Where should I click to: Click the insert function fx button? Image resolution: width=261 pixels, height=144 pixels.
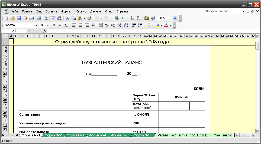[x=45, y=31]
